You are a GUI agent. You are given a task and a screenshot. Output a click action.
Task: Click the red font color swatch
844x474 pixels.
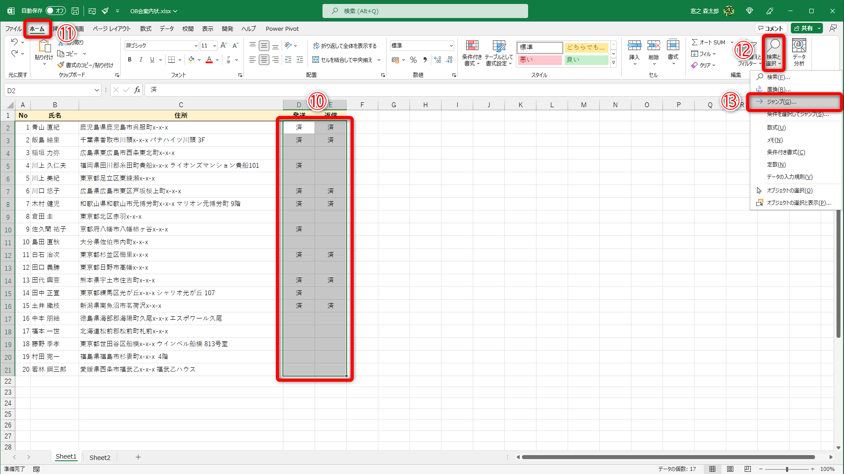tap(209, 60)
